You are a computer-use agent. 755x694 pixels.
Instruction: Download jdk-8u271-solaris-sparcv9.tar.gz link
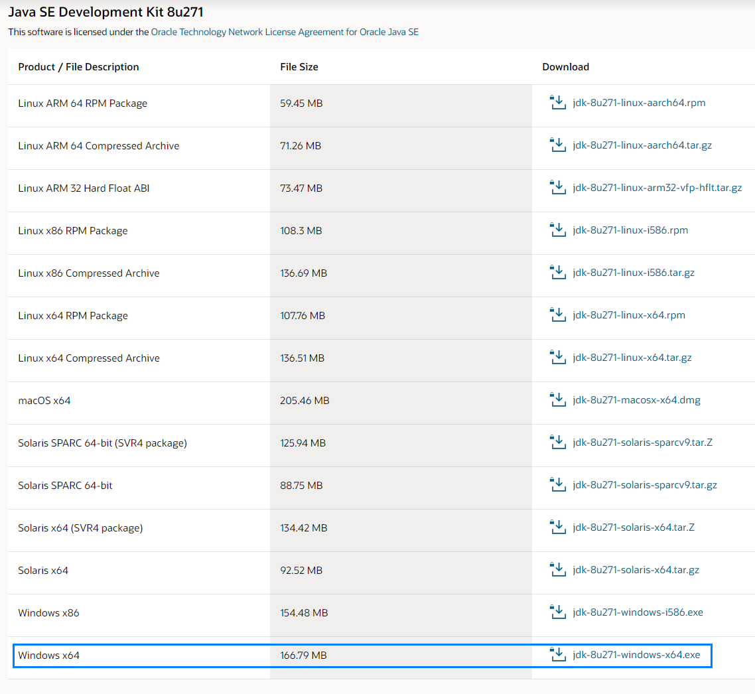[x=645, y=485]
